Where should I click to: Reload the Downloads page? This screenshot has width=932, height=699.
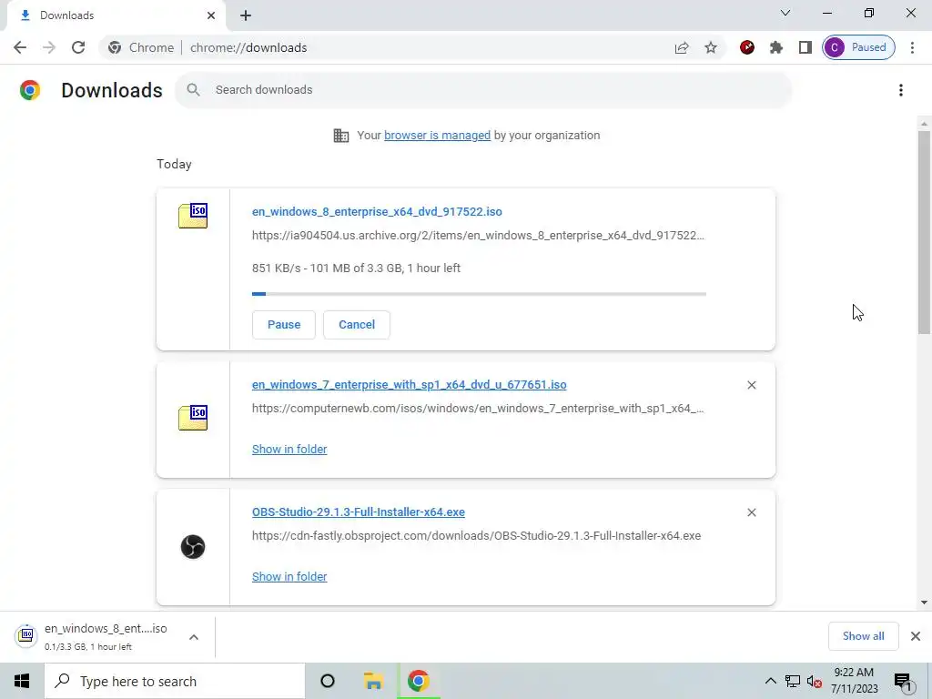(x=78, y=47)
